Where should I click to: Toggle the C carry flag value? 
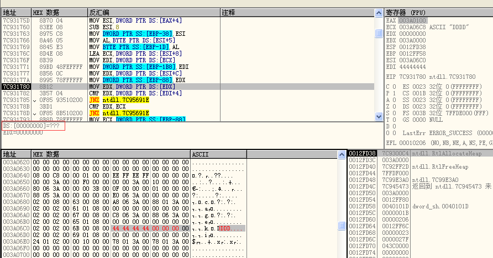click(x=394, y=87)
